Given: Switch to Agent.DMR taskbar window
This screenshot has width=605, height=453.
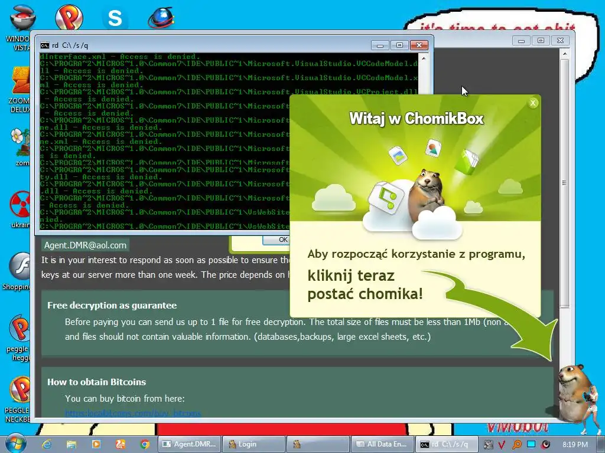Looking at the screenshot, I should point(189,444).
